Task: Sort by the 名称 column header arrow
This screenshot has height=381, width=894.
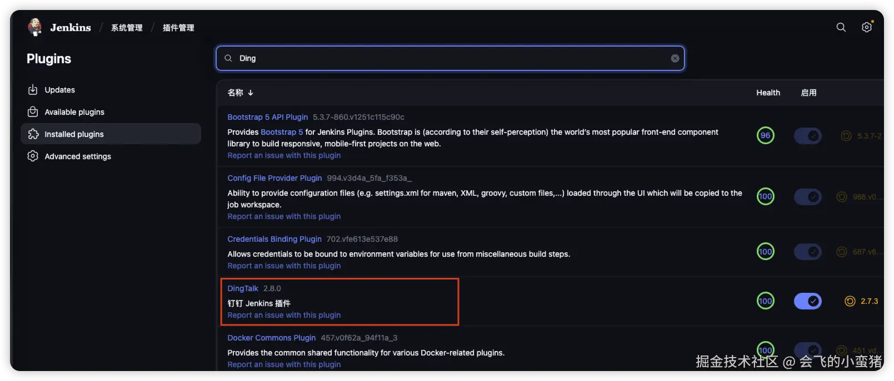Action: click(x=251, y=93)
